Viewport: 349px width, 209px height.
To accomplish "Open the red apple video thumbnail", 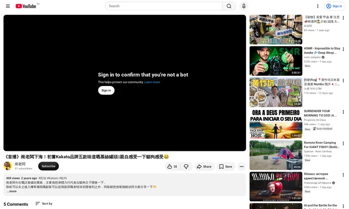I will click(276, 187).
